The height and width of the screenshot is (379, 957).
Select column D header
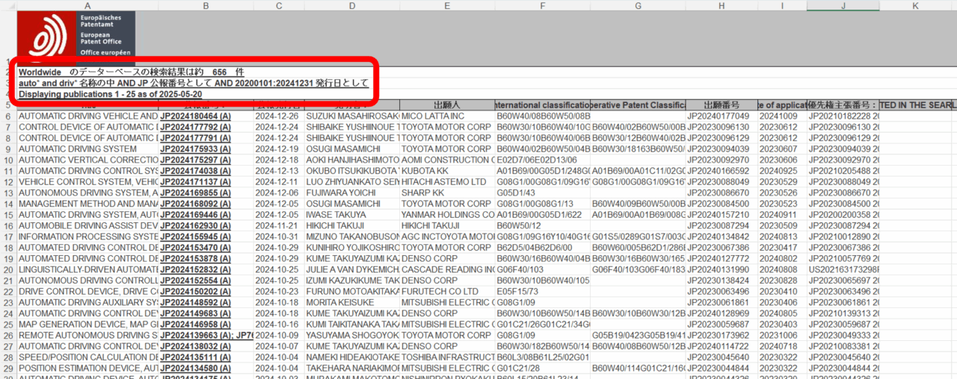click(351, 5)
